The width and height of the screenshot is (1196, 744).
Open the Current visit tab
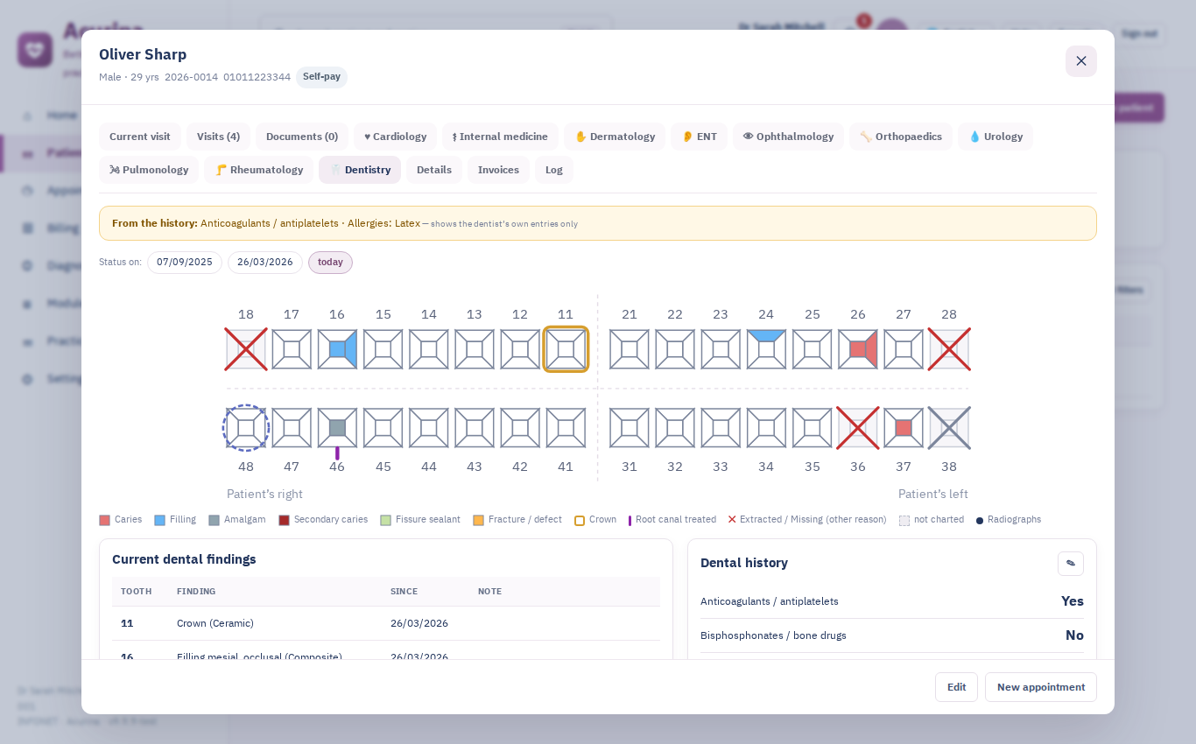tap(140, 137)
